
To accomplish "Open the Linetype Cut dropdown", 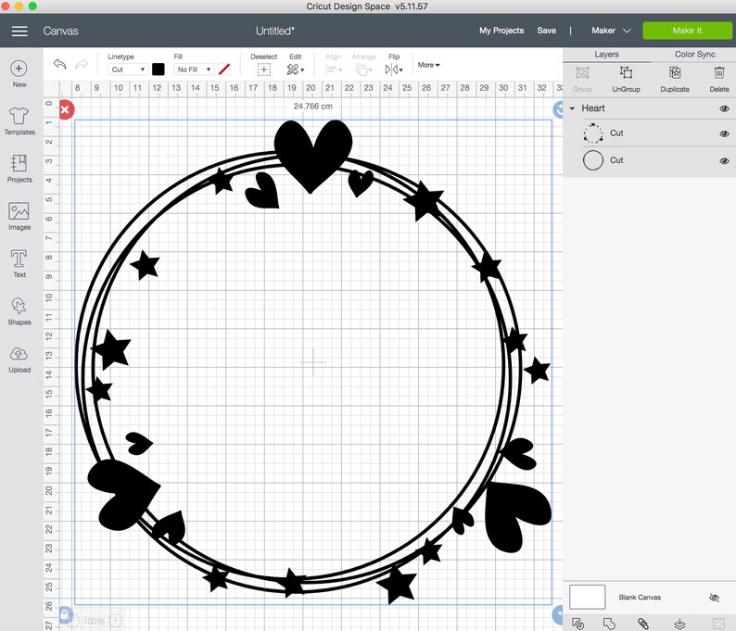I will click(128, 69).
